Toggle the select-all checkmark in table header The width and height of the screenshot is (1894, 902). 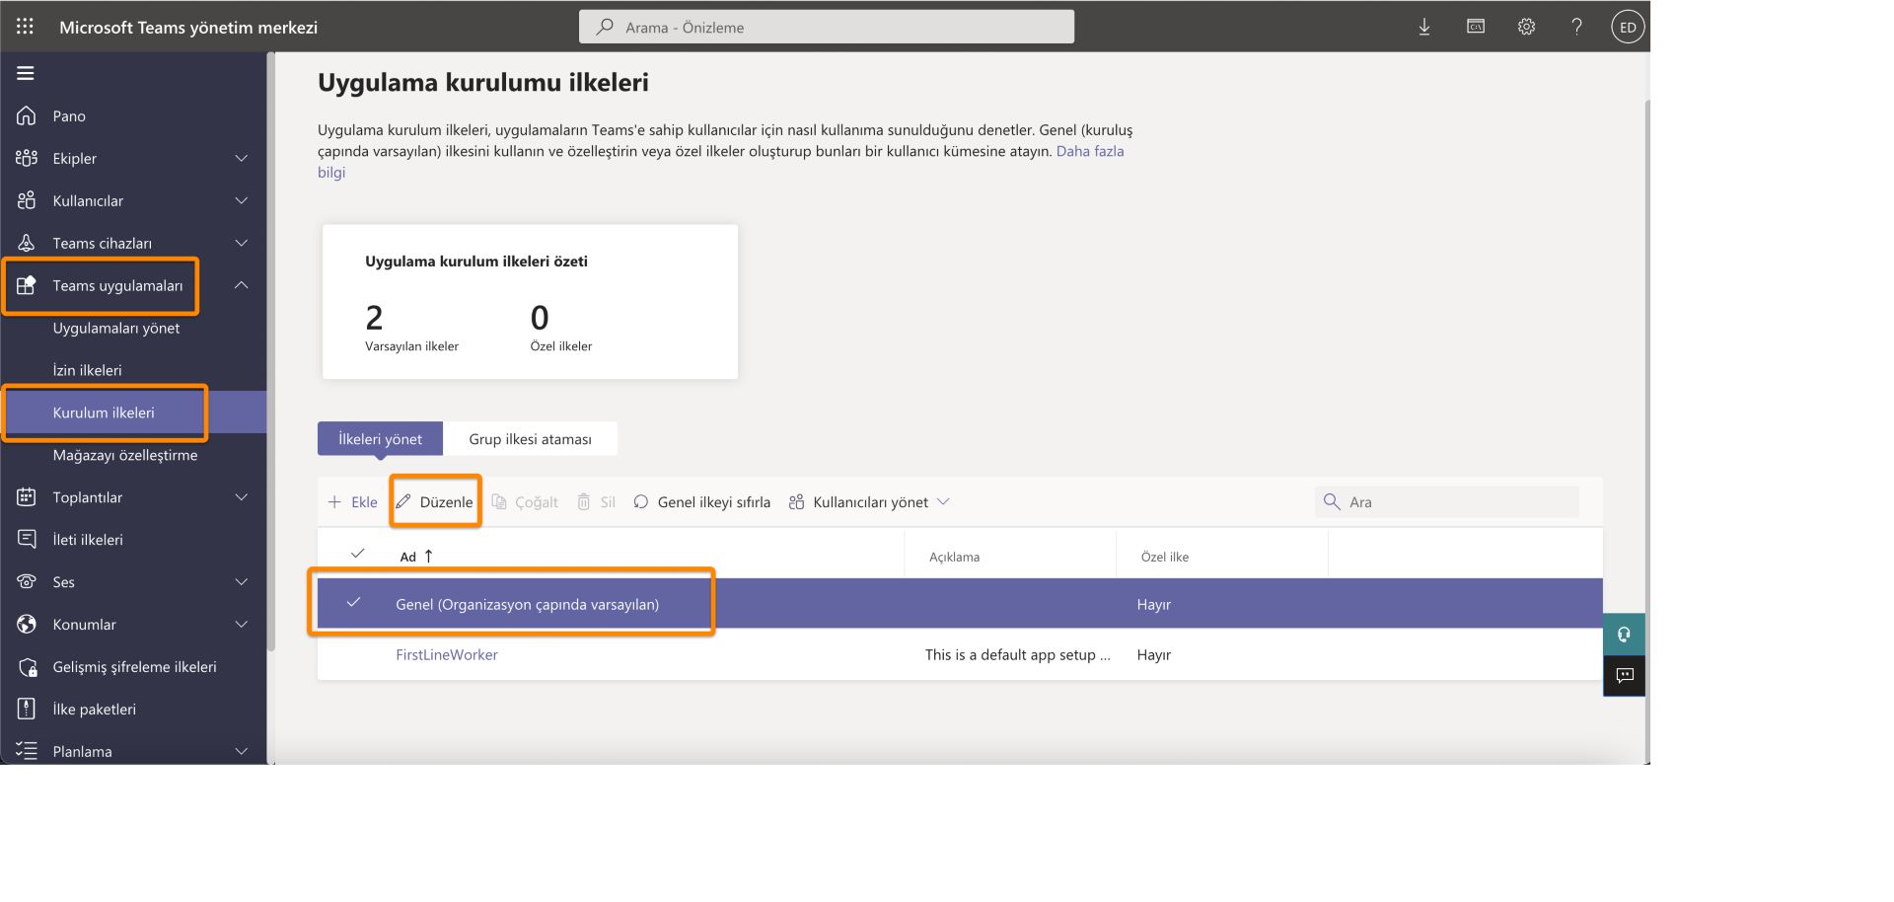pyautogui.click(x=358, y=554)
